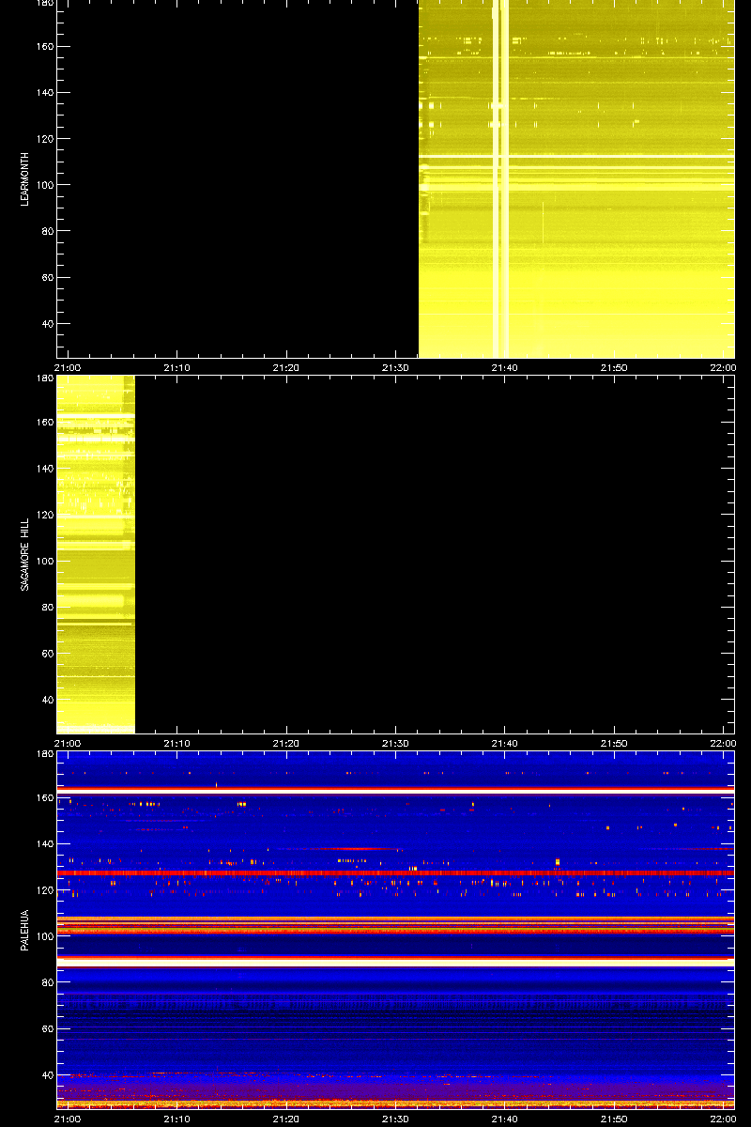Select the 21:50 tick under Learmonth panel

614,367
